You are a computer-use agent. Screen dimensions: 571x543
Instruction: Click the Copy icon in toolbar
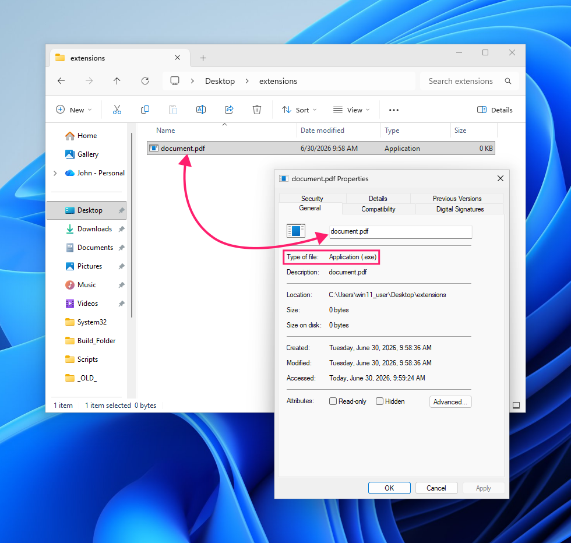[145, 110]
